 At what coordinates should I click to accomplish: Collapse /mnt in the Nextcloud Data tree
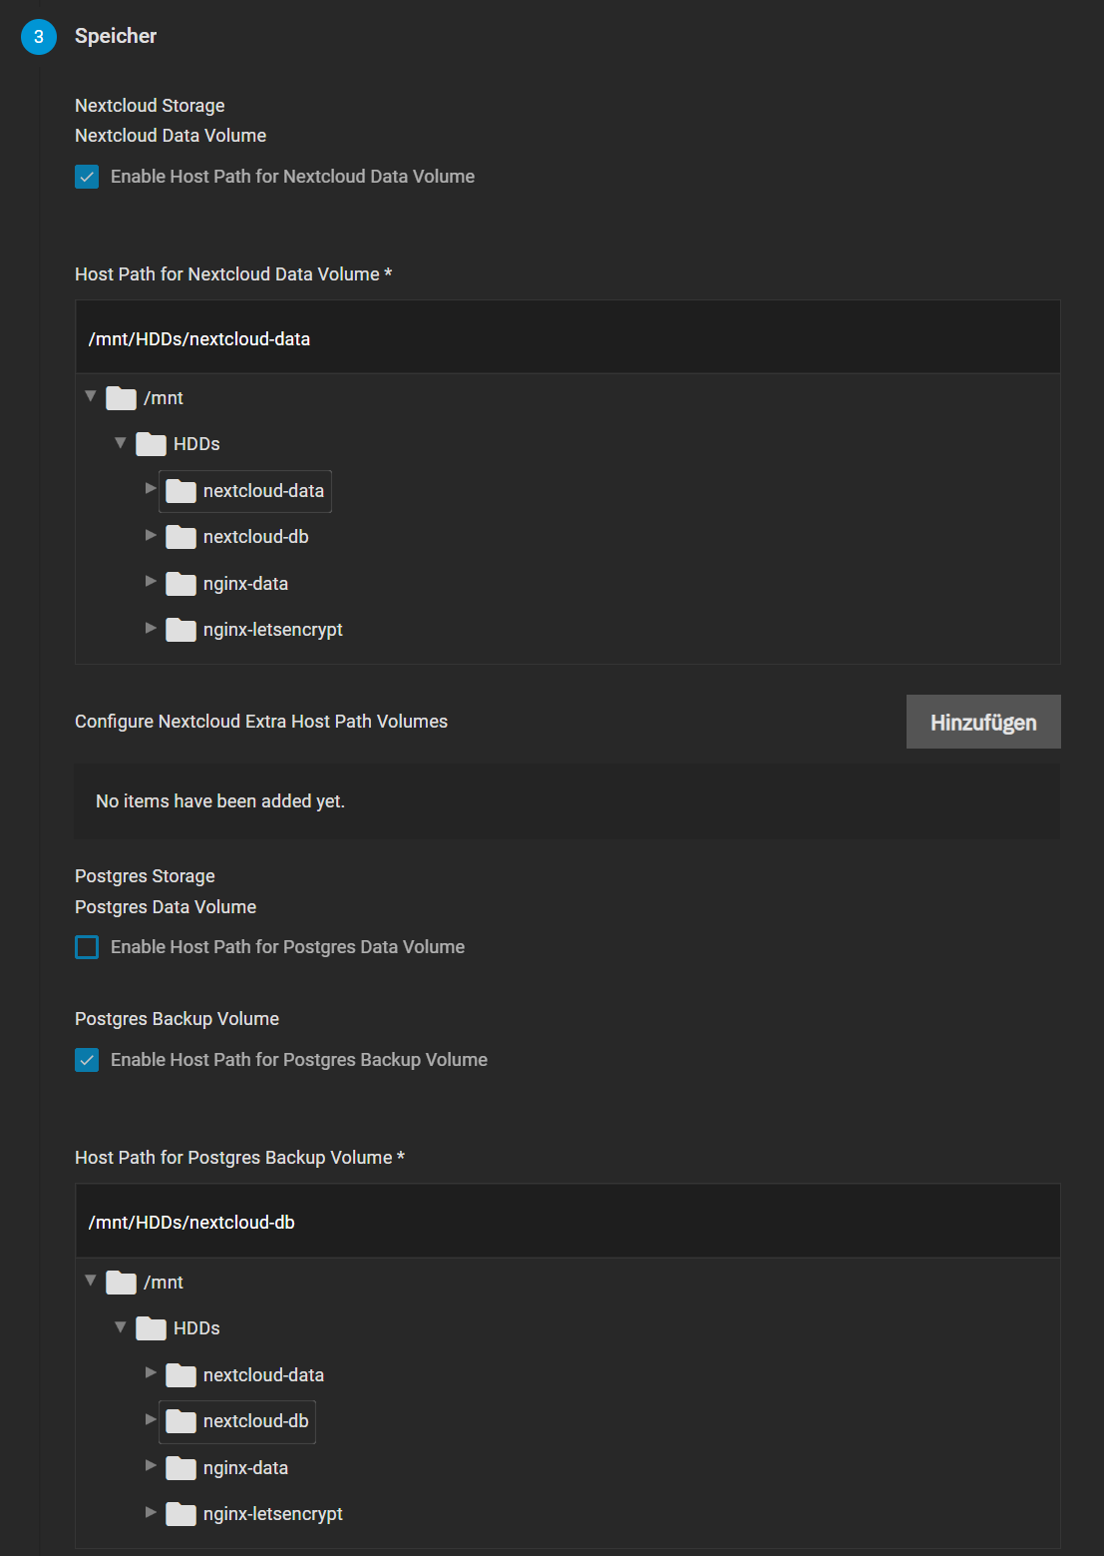click(x=91, y=397)
